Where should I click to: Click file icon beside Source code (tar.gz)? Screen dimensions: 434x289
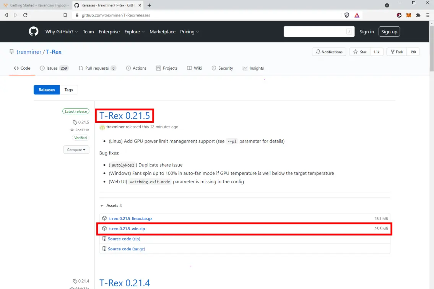coord(104,248)
